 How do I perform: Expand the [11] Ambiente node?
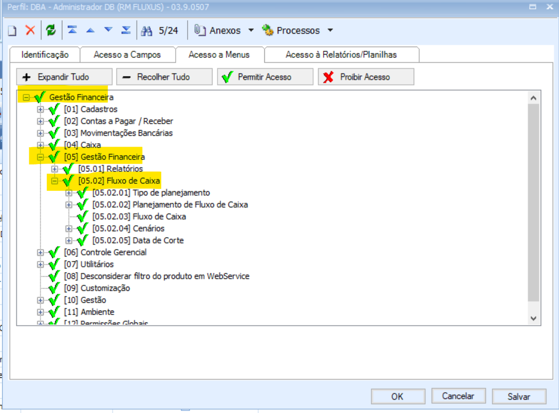click(x=40, y=312)
